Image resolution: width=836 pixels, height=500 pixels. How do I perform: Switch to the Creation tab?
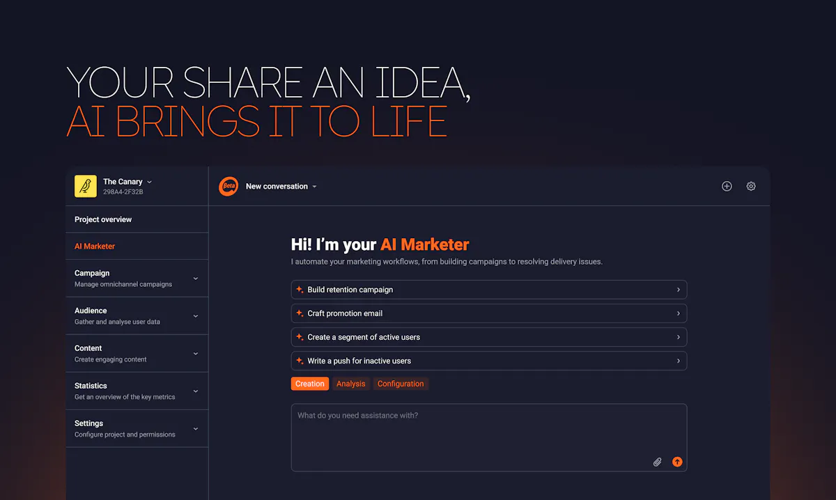pyautogui.click(x=310, y=384)
